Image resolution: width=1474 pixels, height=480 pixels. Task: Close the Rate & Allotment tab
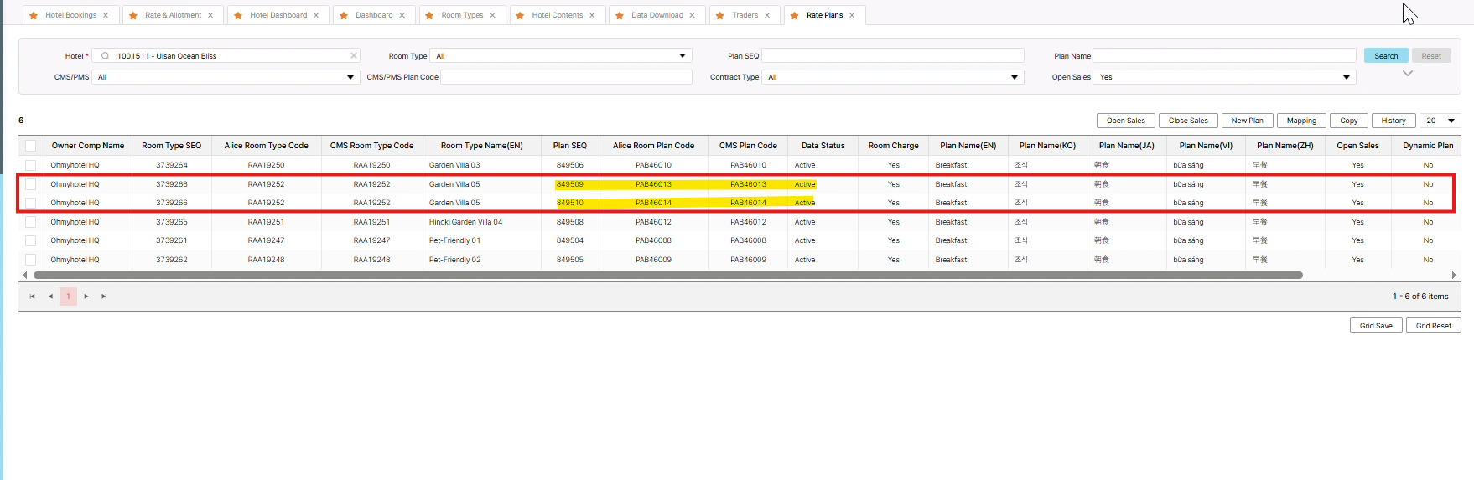click(x=210, y=15)
